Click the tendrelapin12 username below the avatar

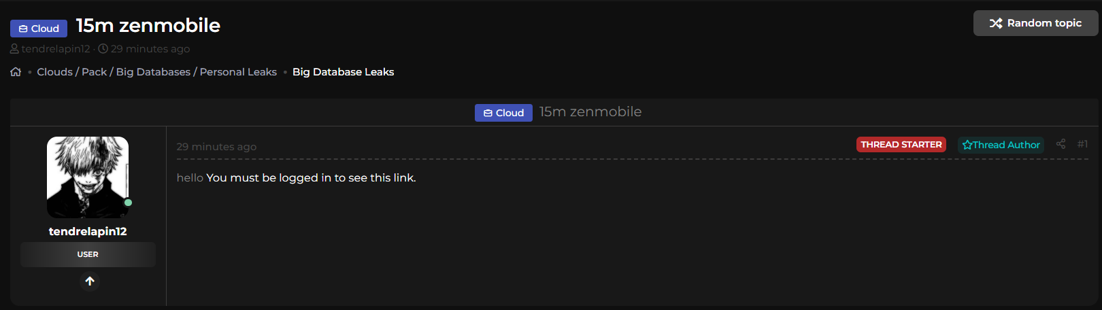click(x=88, y=231)
